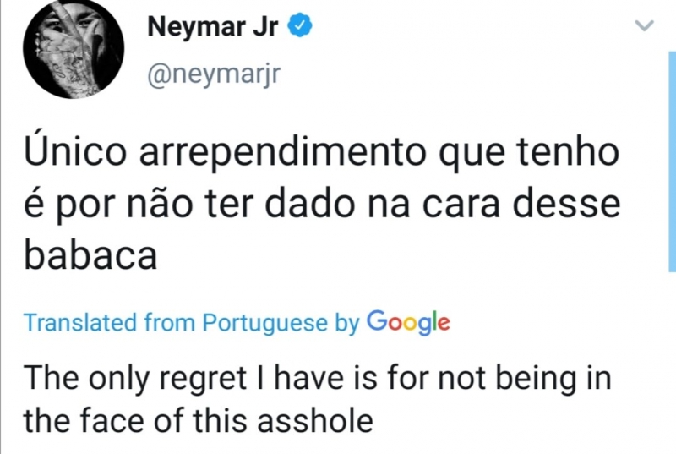Click the Google logo
Image resolution: width=676 pixels, height=454 pixels.
tap(408, 321)
